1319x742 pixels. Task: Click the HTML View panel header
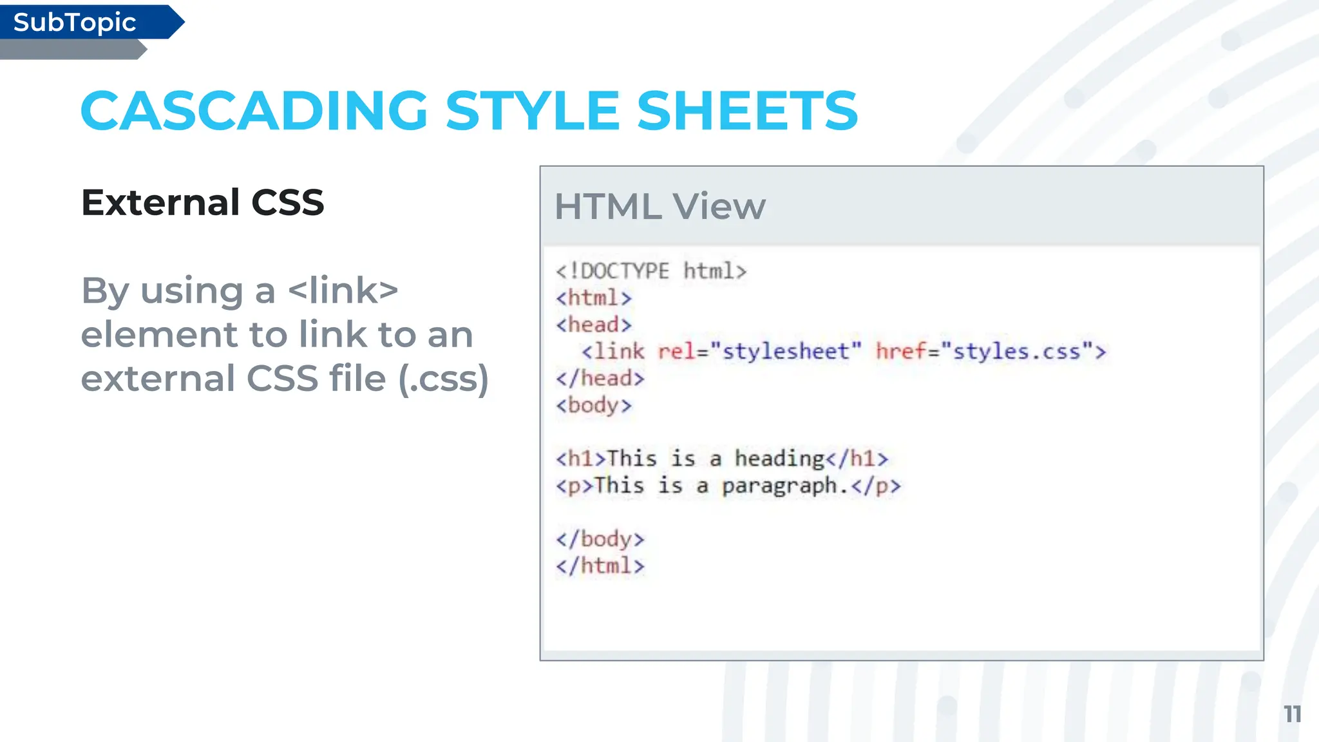click(660, 207)
